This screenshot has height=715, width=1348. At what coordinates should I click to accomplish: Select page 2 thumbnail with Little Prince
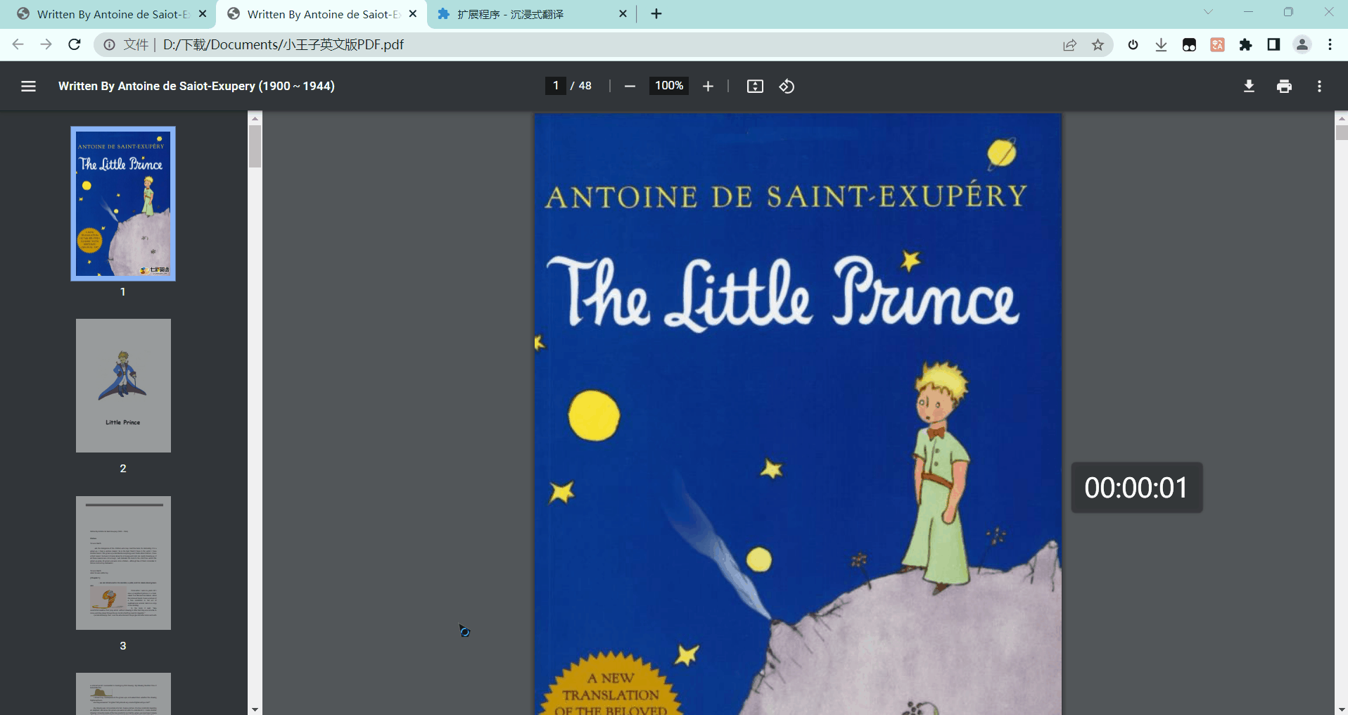(x=123, y=386)
